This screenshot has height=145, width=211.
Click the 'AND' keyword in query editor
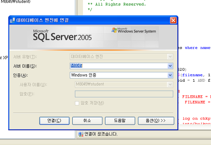[201, 81]
